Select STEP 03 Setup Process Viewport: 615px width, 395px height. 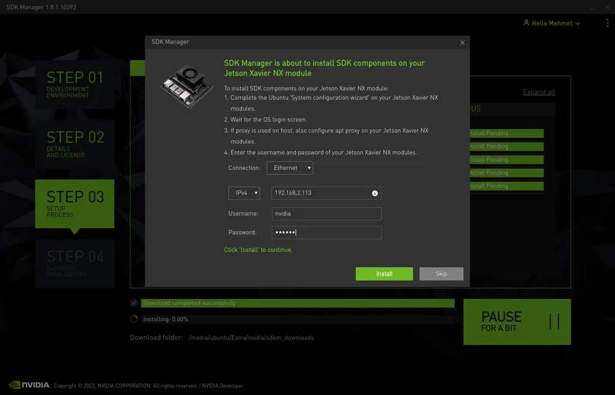pos(74,204)
